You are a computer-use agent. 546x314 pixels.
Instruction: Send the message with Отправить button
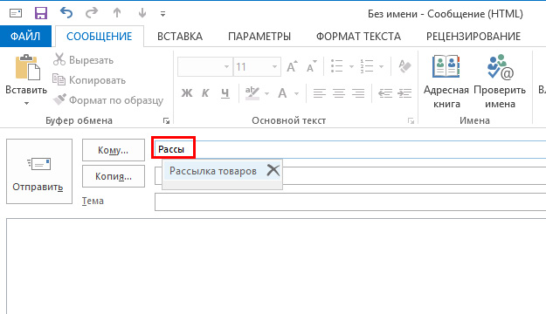[x=39, y=171]
